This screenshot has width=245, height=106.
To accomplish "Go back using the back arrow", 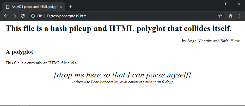I will (6, 16).
